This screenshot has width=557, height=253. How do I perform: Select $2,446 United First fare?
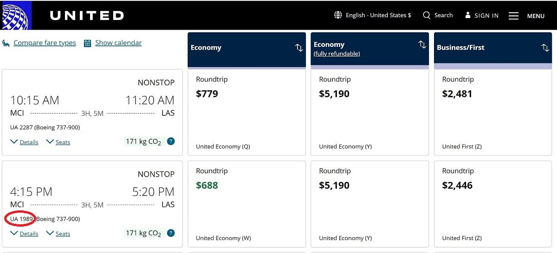(x=493, y=204)
